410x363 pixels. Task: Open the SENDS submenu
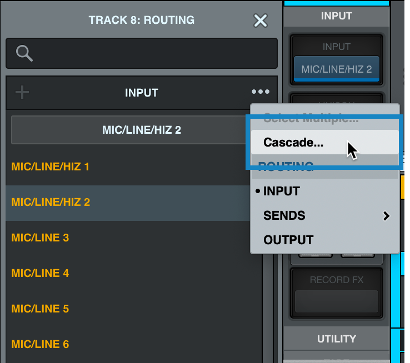tap(325, 216)
